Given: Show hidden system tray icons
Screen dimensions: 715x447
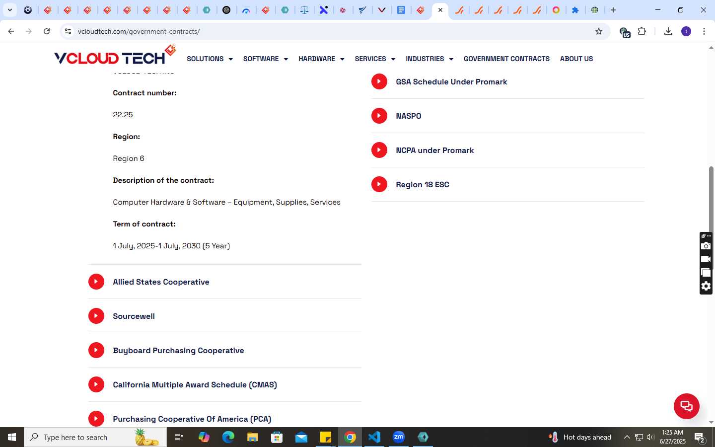Looking at the screenshot, I should (x=627, y=437).
